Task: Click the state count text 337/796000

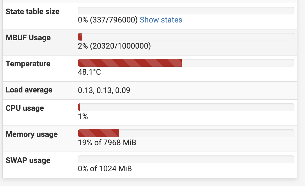Action: tap(108, 20)
